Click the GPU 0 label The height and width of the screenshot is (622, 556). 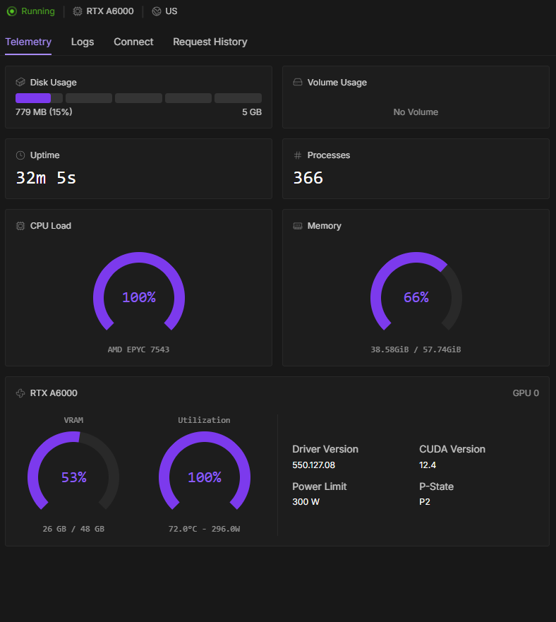coord(526,393)
